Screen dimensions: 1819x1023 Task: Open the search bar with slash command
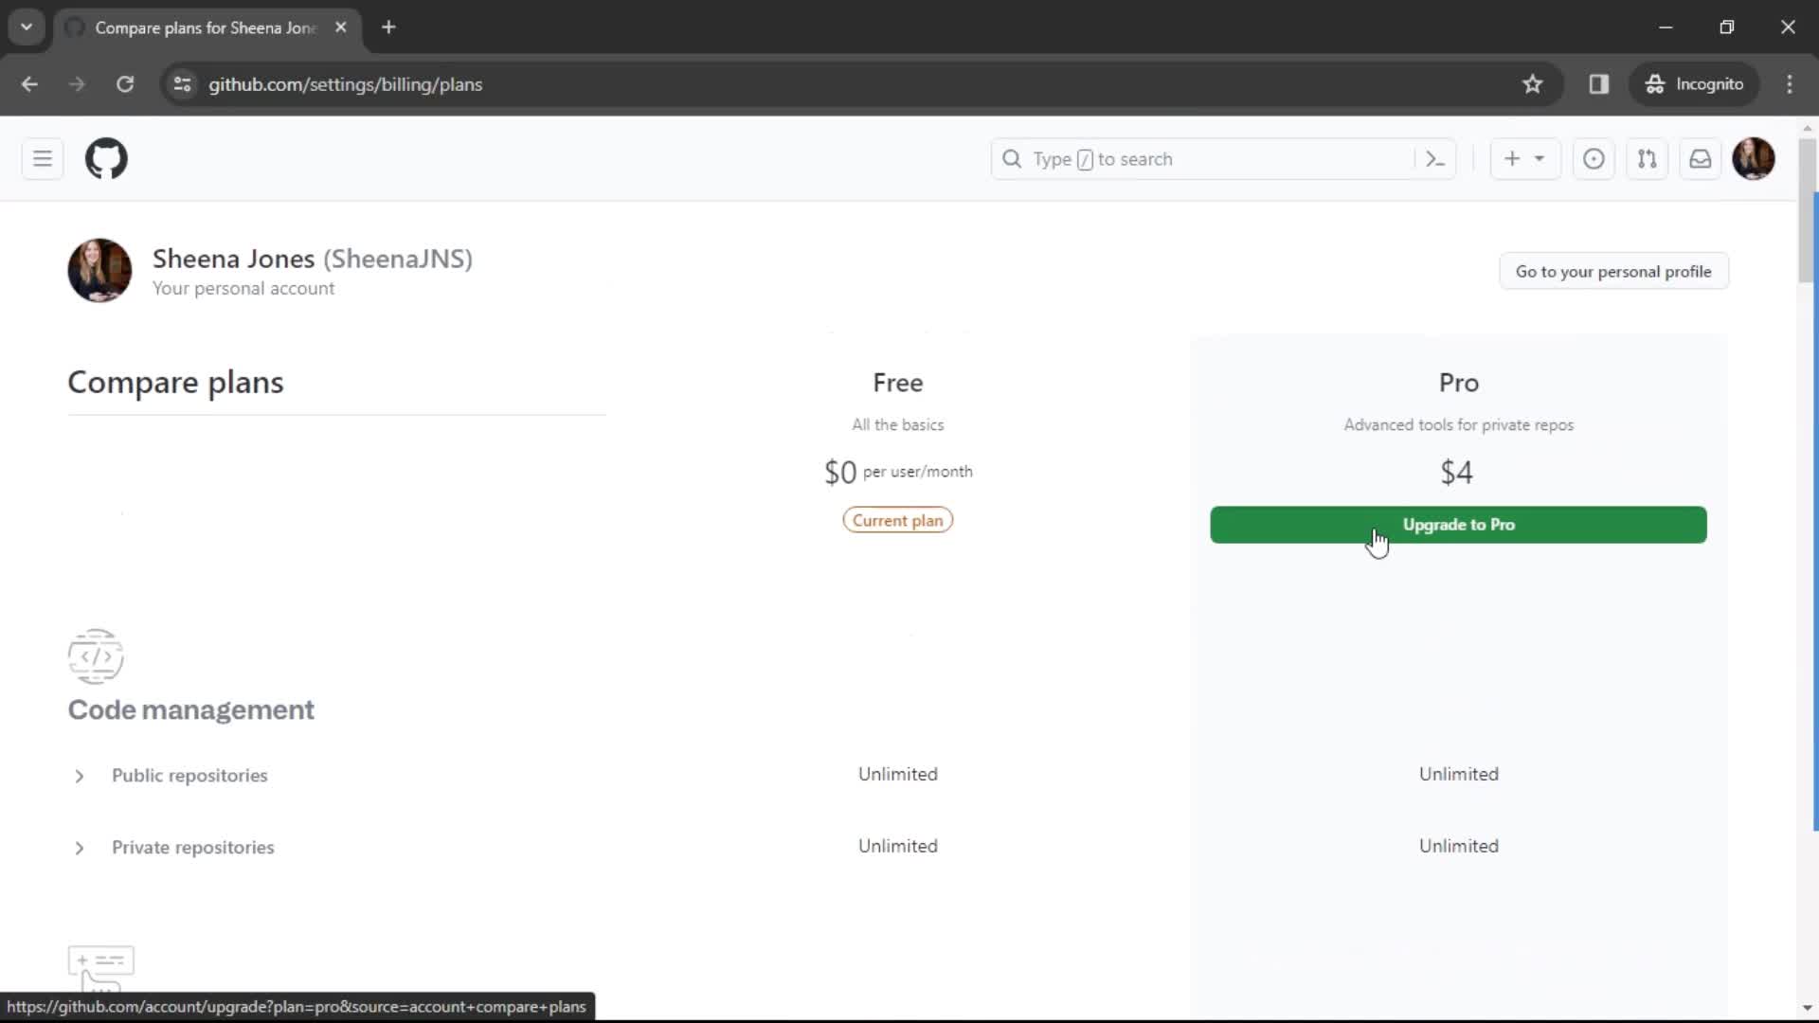1223,158
